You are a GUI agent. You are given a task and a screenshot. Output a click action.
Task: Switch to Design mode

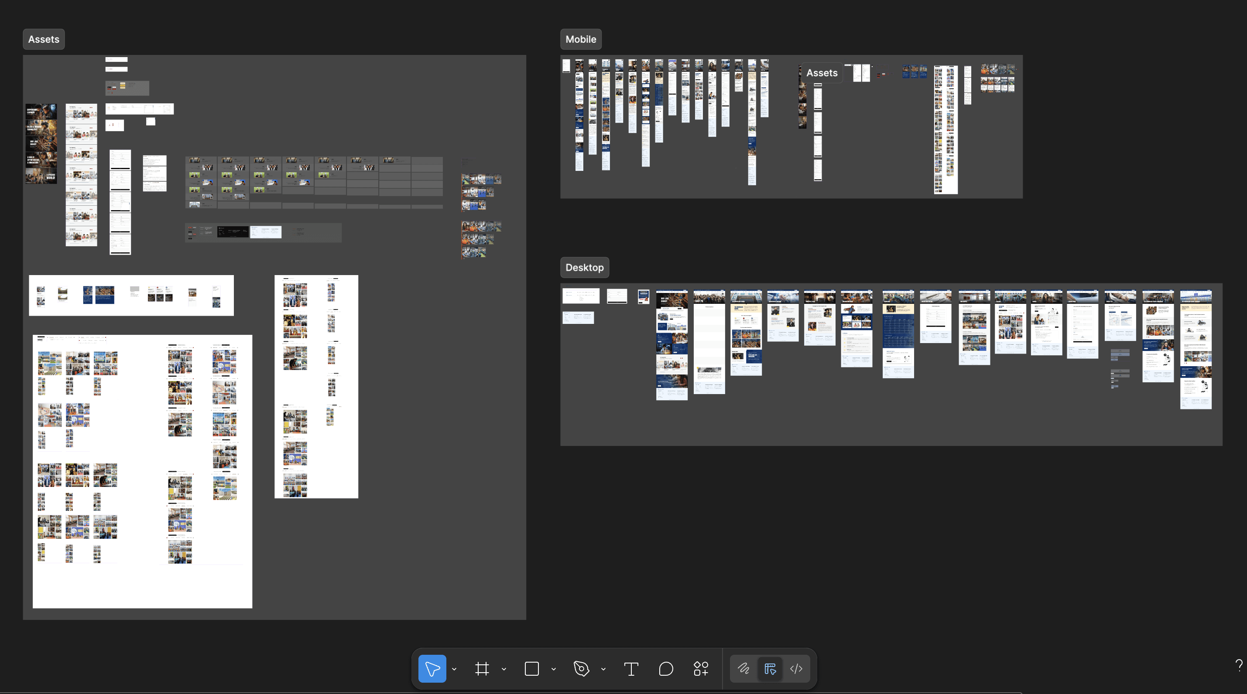(x=770, y=669)
